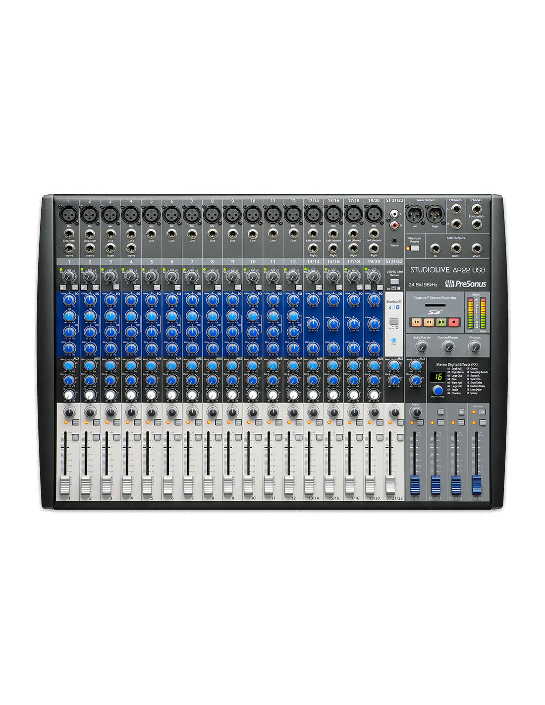Screen dimensions: 545x705
Task: Toggle channel 1 instrument button
Action: [63, 287]
